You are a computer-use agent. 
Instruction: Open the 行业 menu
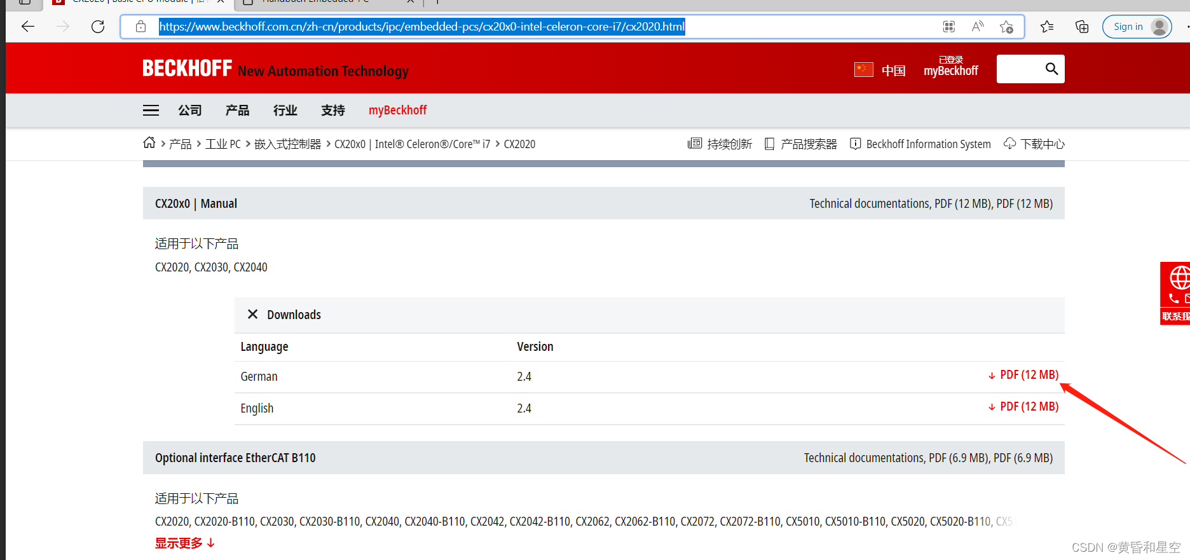click(x=285, y=111)
